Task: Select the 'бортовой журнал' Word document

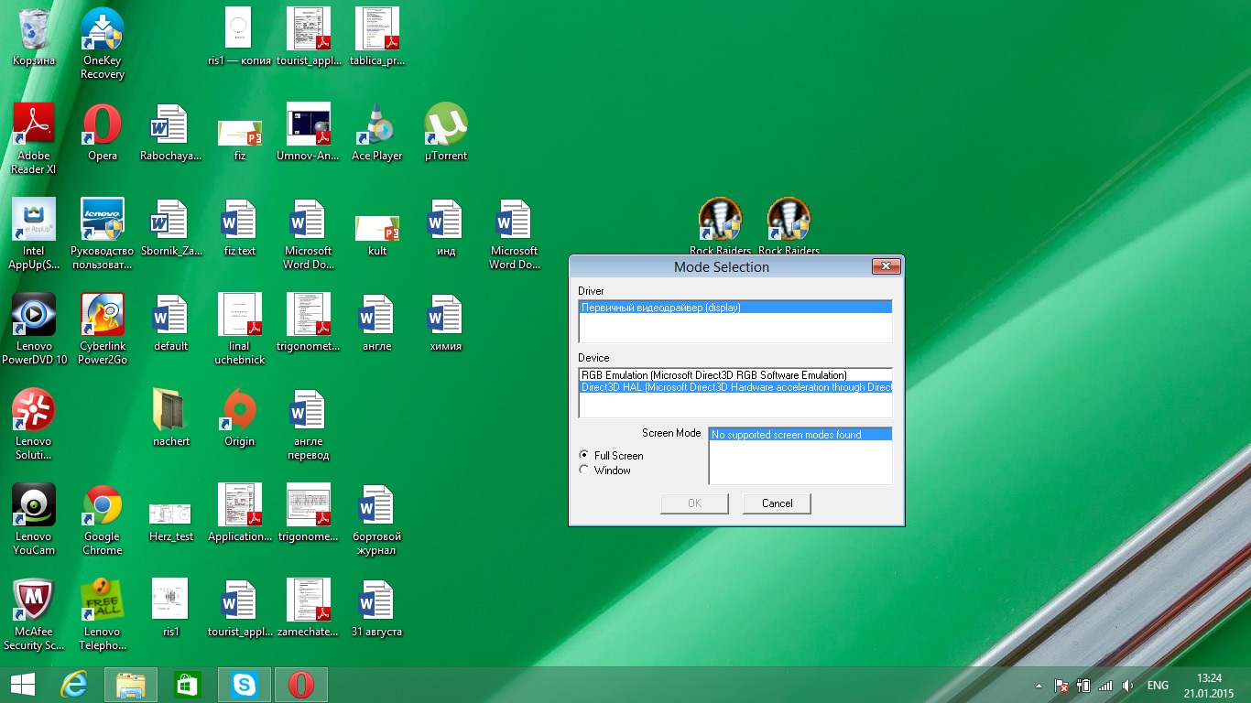Action: (377, 520)
